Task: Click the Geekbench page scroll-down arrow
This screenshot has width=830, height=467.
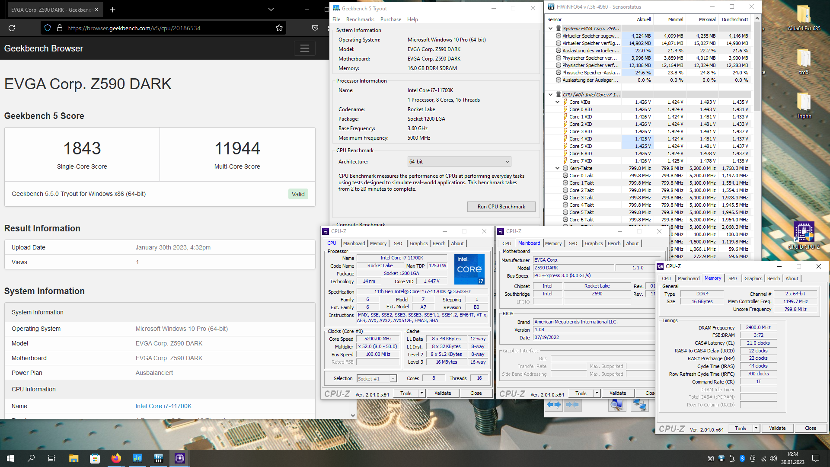Action: (x=353, y=416)
